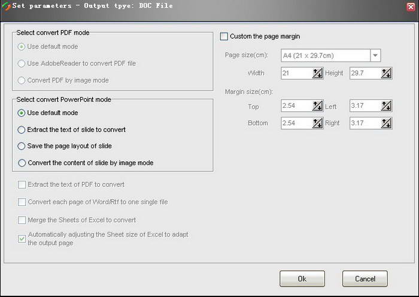Screen dimensions: 419x297
Task: Click the Select convert PDF mode heading
Action: coord(53,33)
